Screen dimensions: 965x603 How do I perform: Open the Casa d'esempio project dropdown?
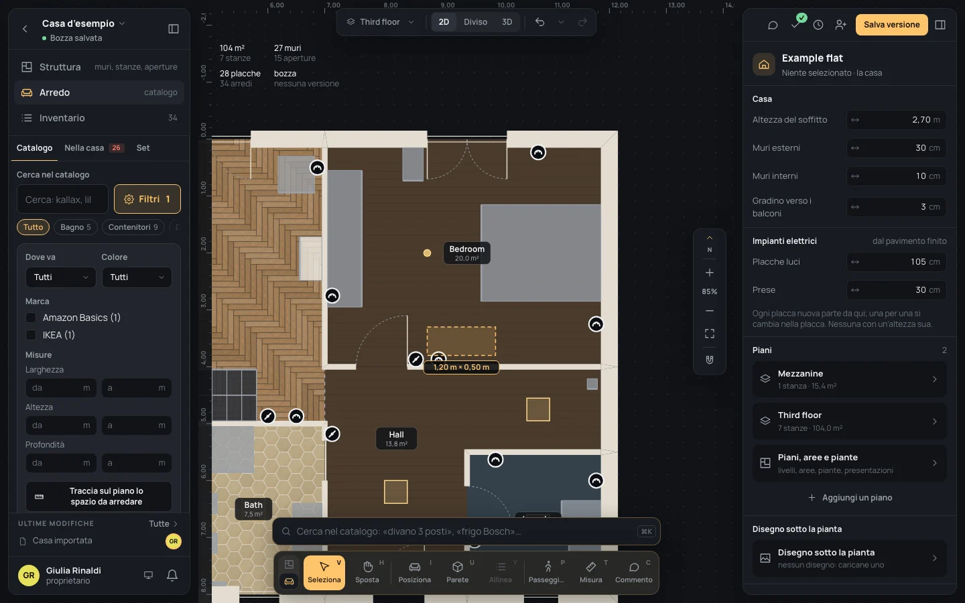click(84, 23)
